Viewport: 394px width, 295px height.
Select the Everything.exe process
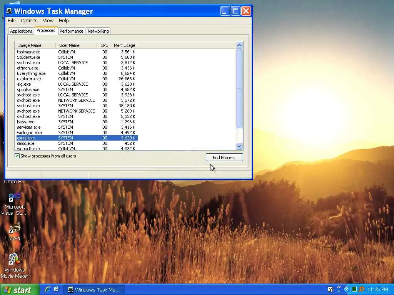77,73
